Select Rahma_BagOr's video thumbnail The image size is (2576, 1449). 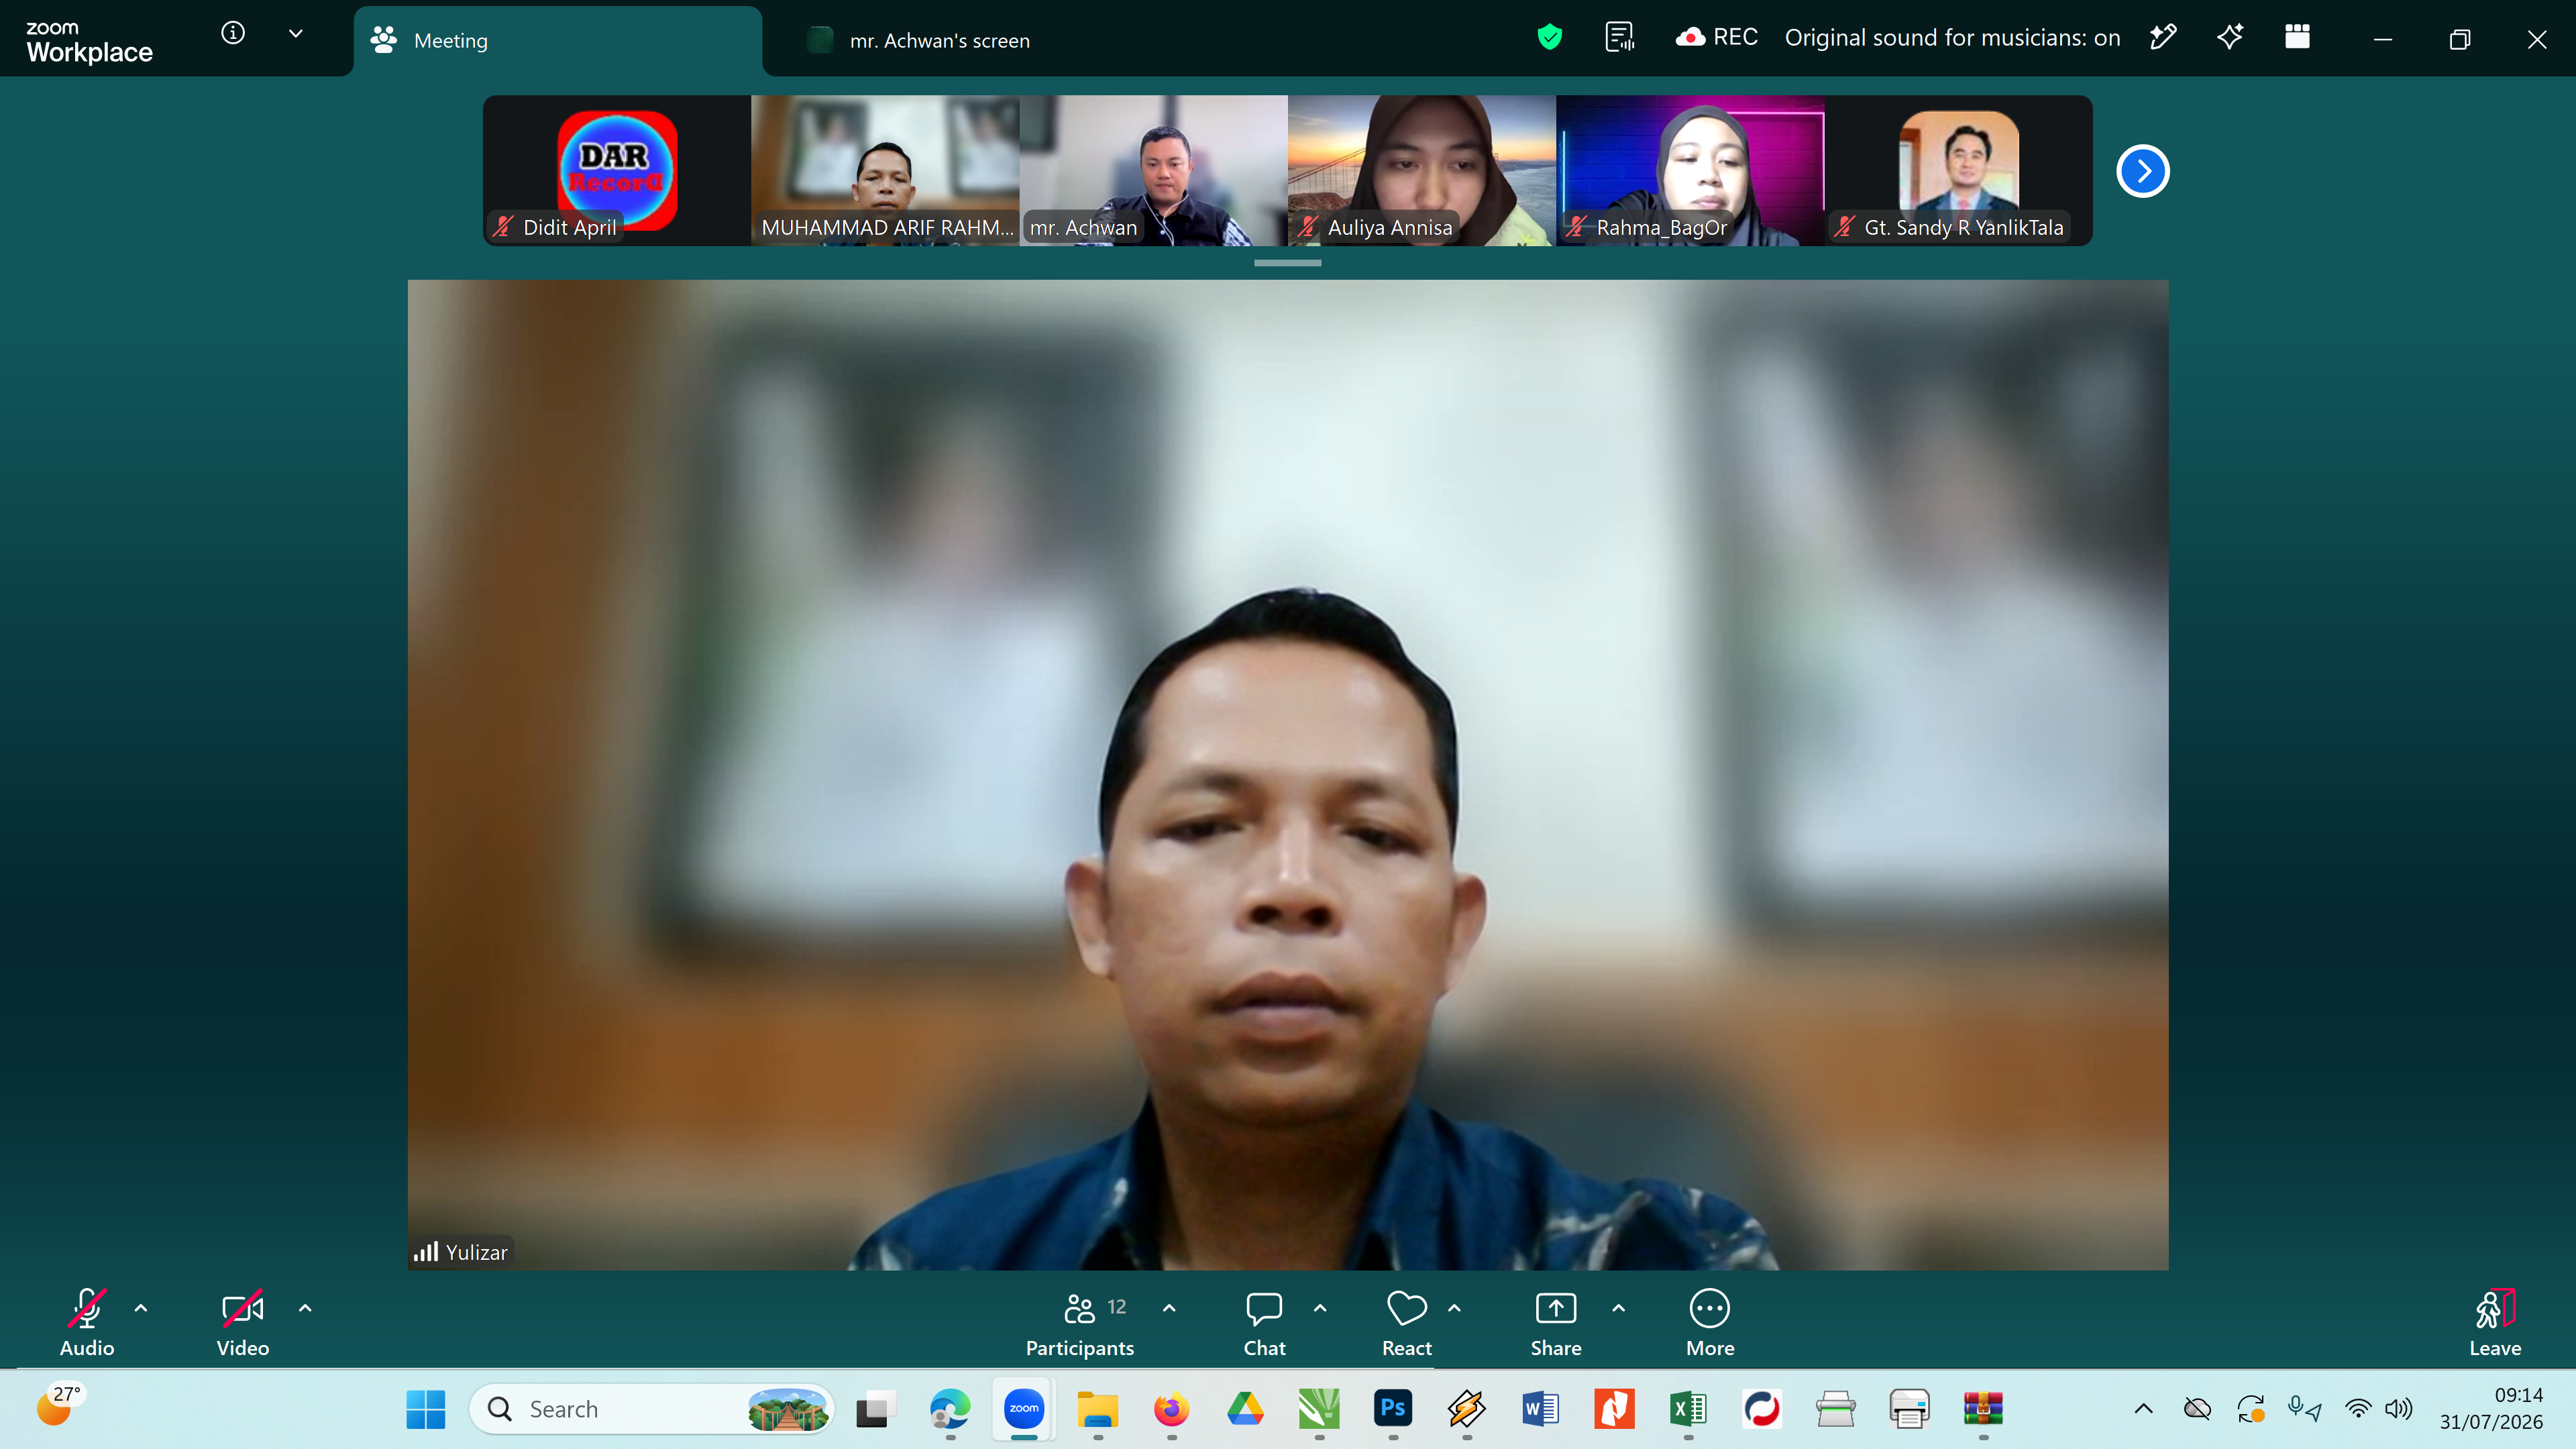(1690, 171)
